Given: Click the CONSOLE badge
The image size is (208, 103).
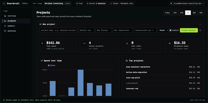Looking at the screenshot, I should point(25,4).
